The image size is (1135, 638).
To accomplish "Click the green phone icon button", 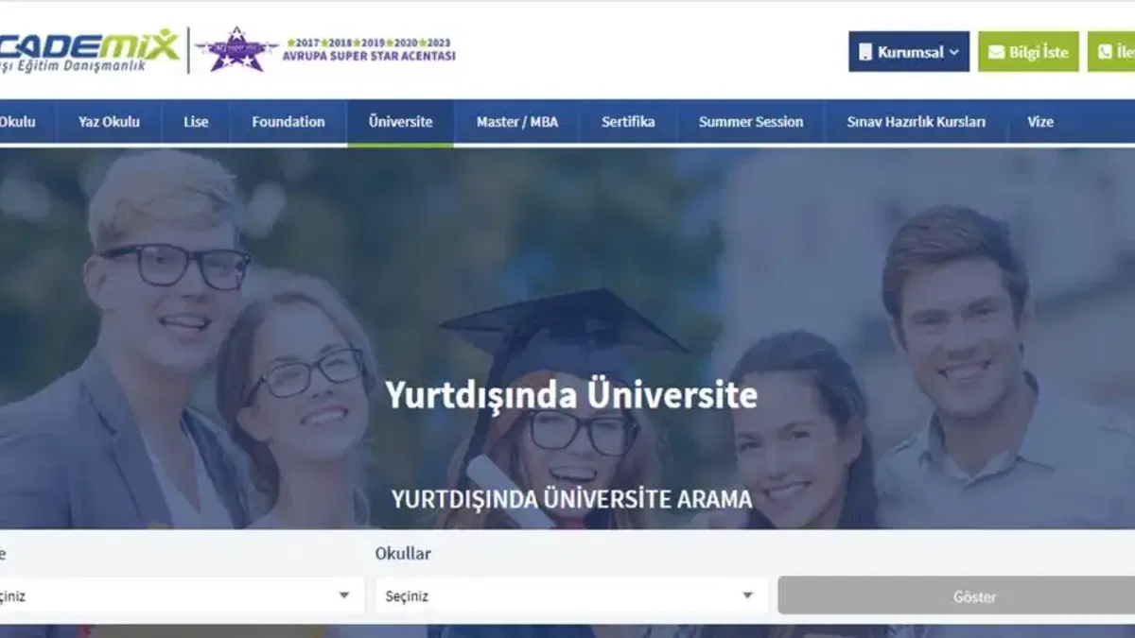I will 1111,52.
